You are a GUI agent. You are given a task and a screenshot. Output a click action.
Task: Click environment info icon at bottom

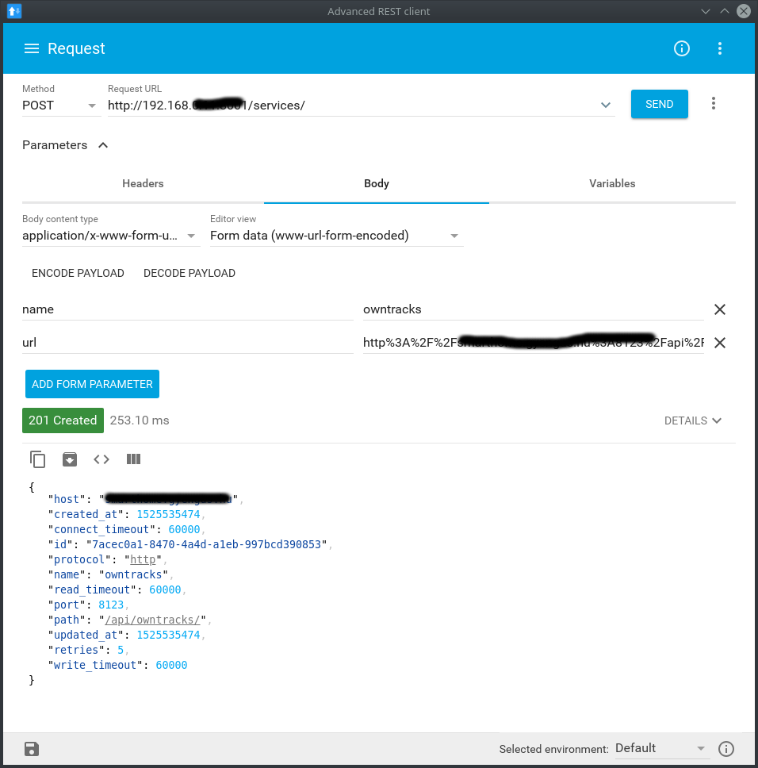[x=725, y=749]
